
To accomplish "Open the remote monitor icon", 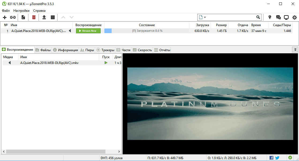I will pos(286,18).
